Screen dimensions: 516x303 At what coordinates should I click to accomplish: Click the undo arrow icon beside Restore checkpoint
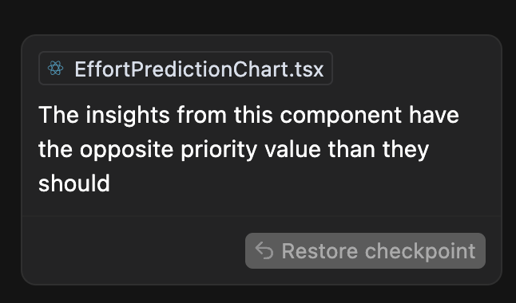[264, 250]
